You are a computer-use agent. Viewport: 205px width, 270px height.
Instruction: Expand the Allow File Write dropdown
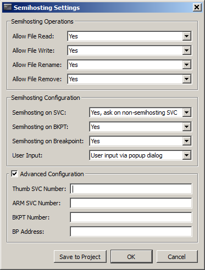pyautogui.click(x=187, y=50)
